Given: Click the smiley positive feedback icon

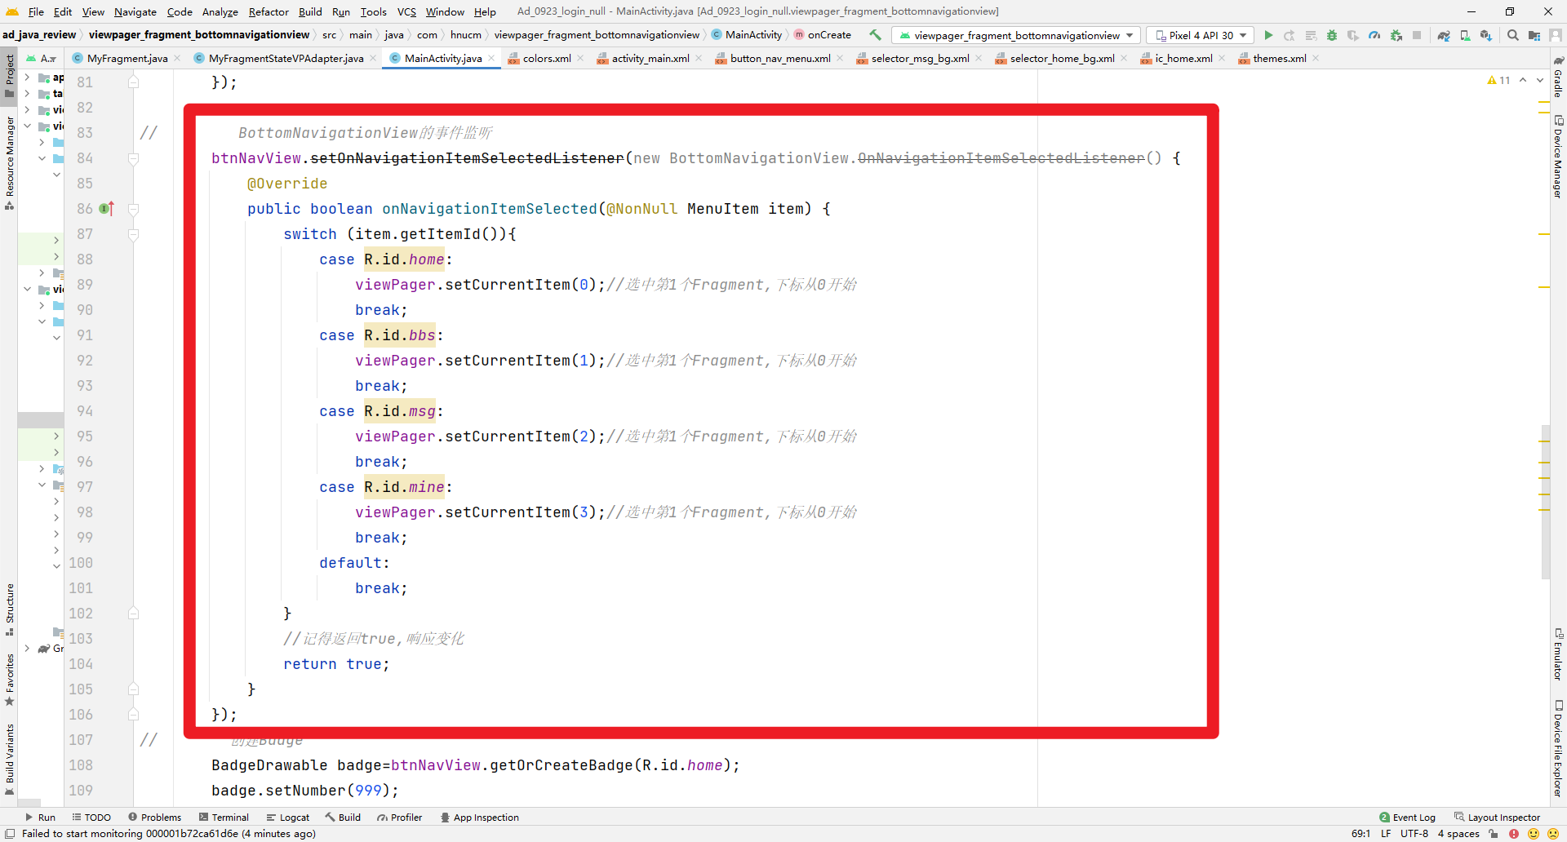Looking at the screenshot, I should (x=1534, y=834).
